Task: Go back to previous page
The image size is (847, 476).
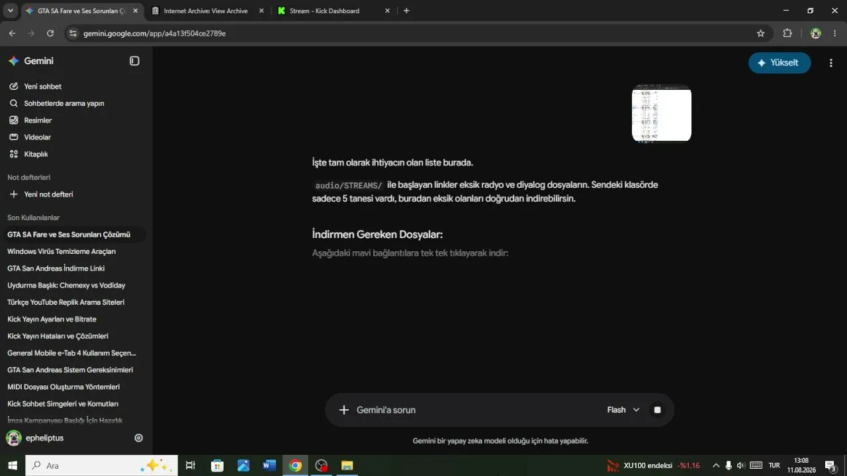Action: 12,33
